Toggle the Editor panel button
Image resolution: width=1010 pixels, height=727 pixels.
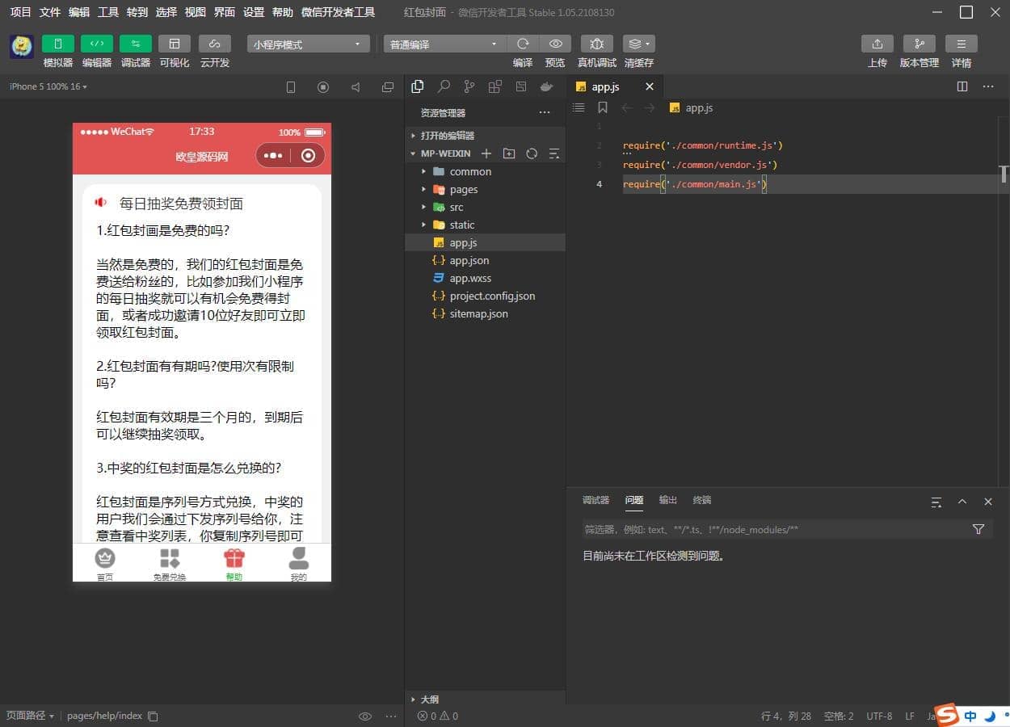96,44
